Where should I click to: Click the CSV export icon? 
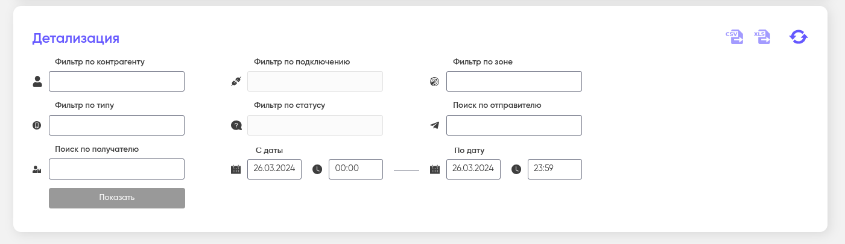[x=734, y=37]
